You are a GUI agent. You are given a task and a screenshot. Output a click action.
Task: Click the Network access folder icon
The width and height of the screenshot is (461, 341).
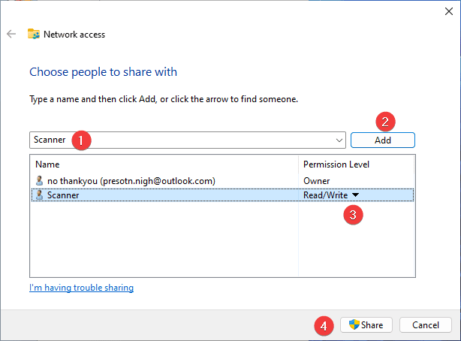[34, 34]
